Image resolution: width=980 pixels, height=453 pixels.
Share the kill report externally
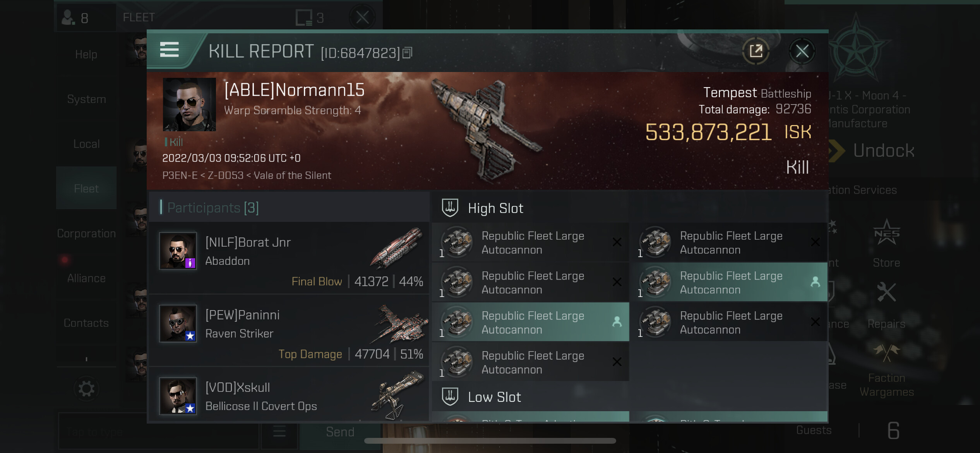coord(756,51)
